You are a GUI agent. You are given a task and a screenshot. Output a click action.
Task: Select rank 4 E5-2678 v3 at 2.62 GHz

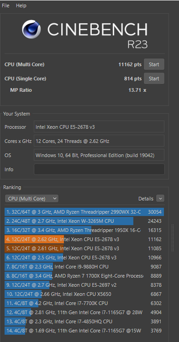84,239
